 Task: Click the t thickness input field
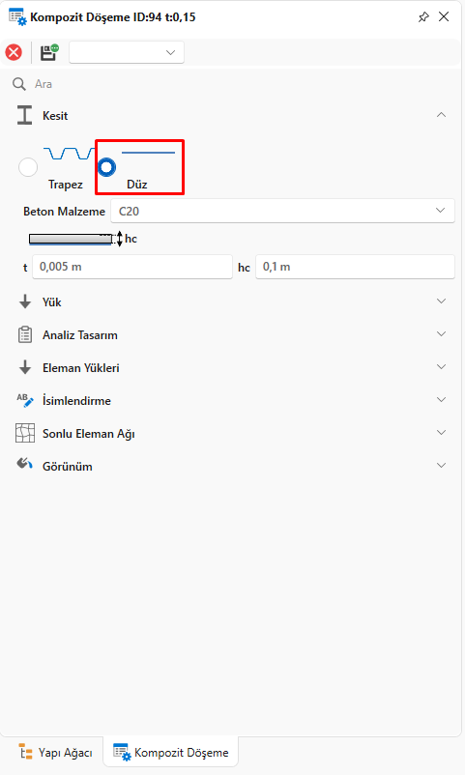point(132,267)
